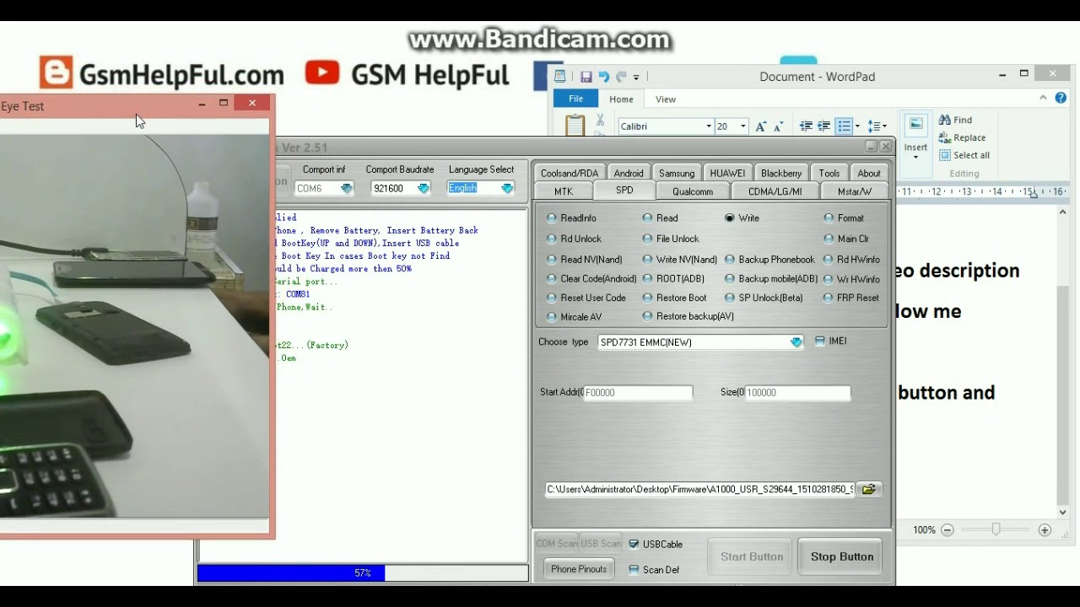The height and width of the screenshot is (607, 1080).
Task: Zoom in with plus icon in WordPad
Action: 1045,530
